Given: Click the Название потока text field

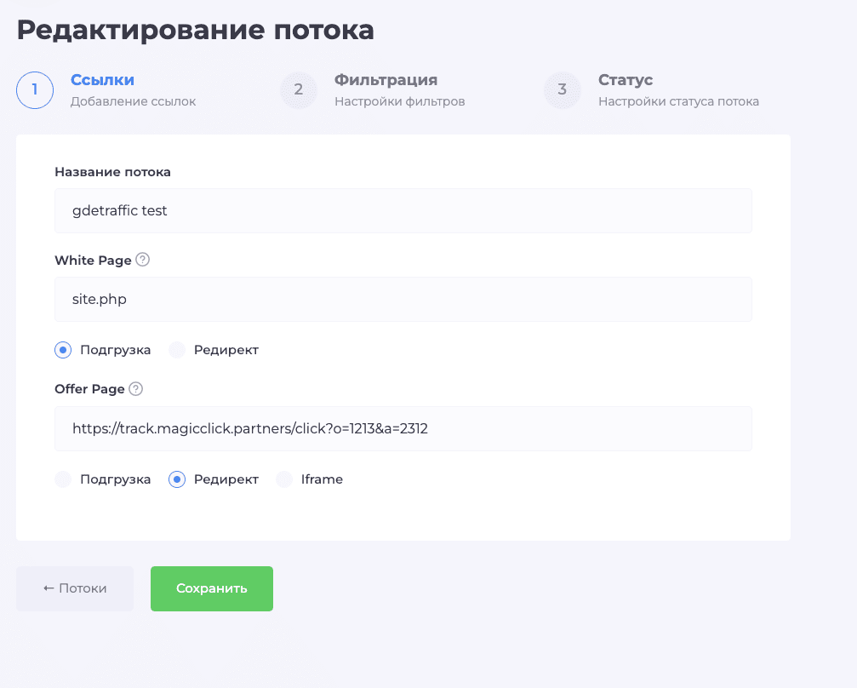Looking at the screenshot, I should tap(403, 210).
